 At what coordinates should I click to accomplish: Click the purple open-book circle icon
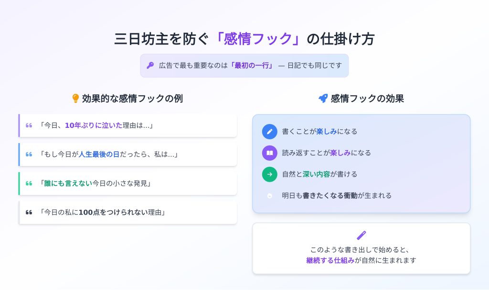tap(269, 153)
